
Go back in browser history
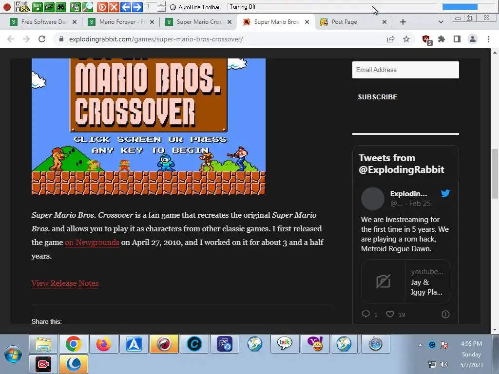tap(11, 39)
